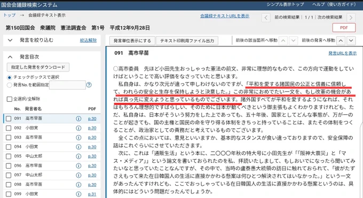Jump to previous matching location arrow
The width and height of the screenshot is (363, 198).
tap(283, 40)
